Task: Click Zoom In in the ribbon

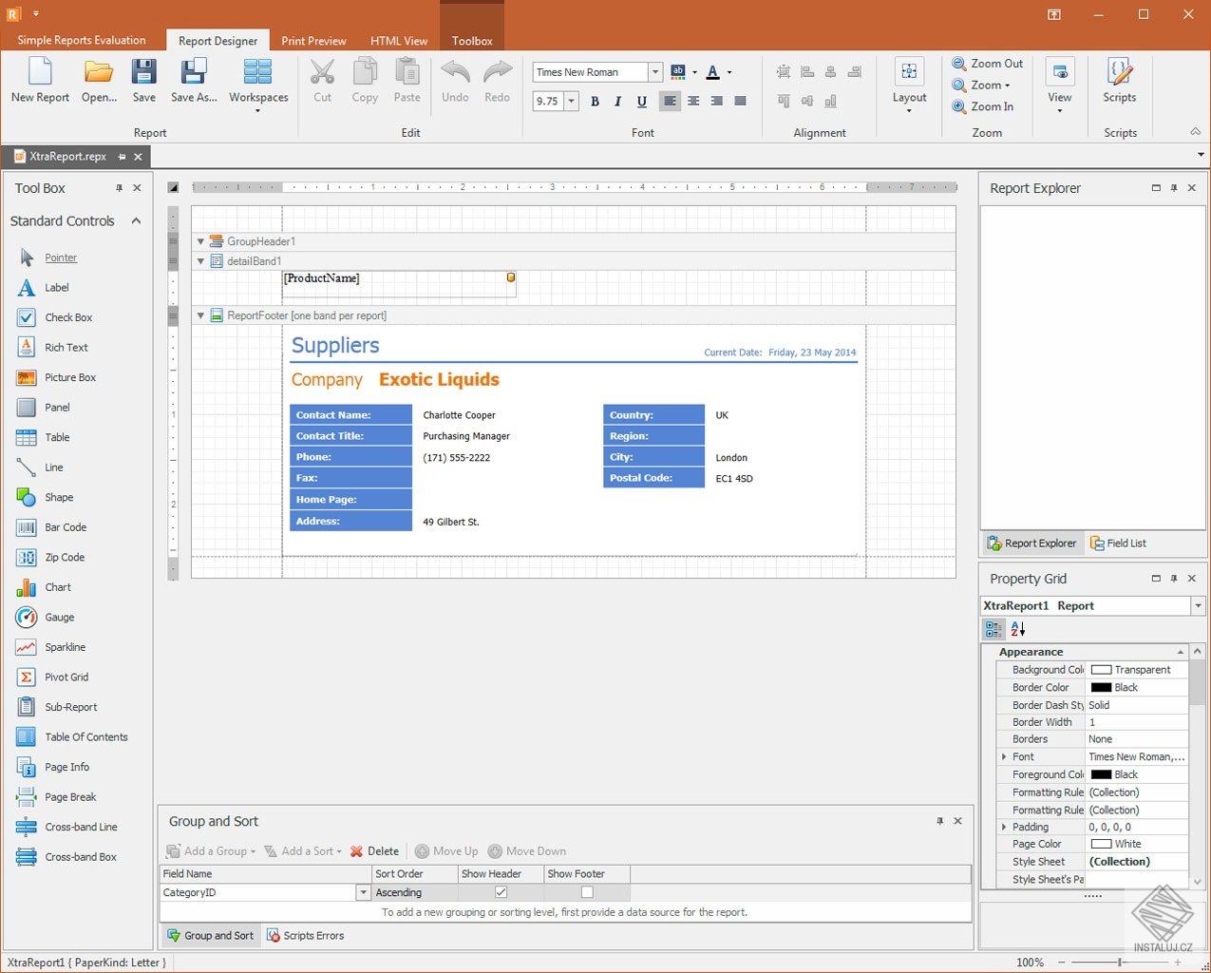Action: point(983,106)
